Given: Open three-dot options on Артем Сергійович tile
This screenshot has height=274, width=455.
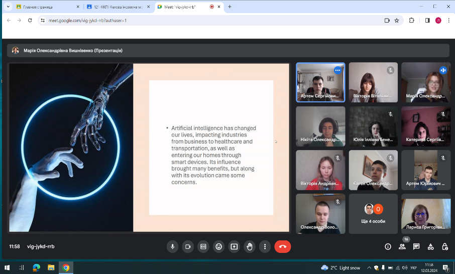Looking at the screenshot, I should tap(337, 71).
